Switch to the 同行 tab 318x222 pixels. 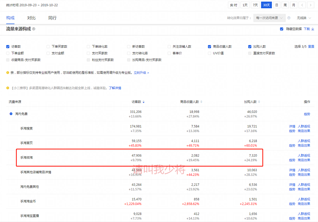52,18
